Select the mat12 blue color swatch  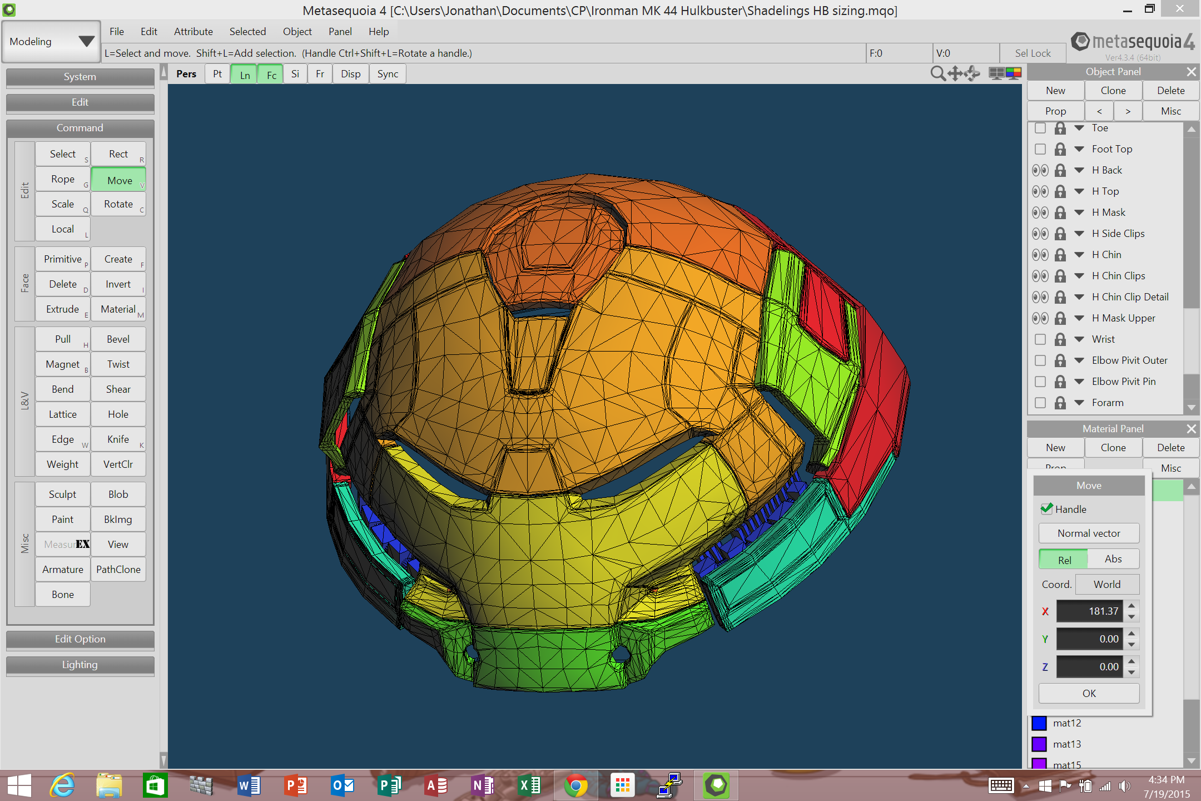point(1039,723)
